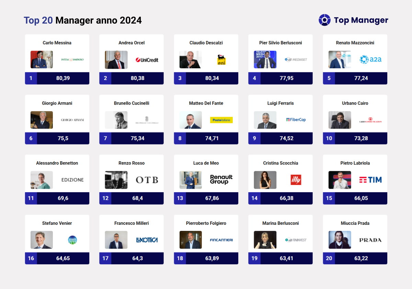This screenshot has height=289, width=412.
Task: Click the Snam round logo
Action: pos(72,240)
